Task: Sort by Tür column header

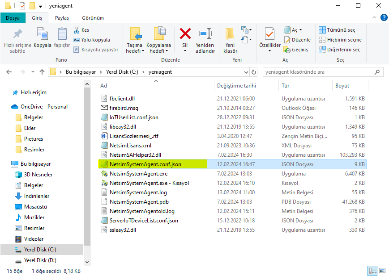Action: click(285, 86)
